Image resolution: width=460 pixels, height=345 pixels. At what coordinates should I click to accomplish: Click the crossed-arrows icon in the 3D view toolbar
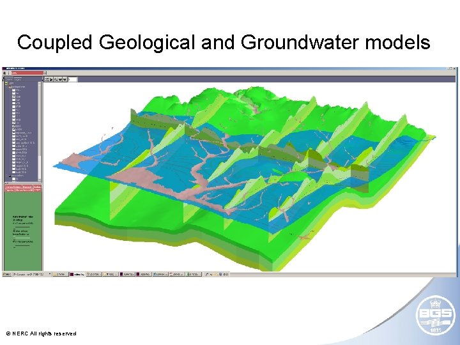(x=47, y=79)
